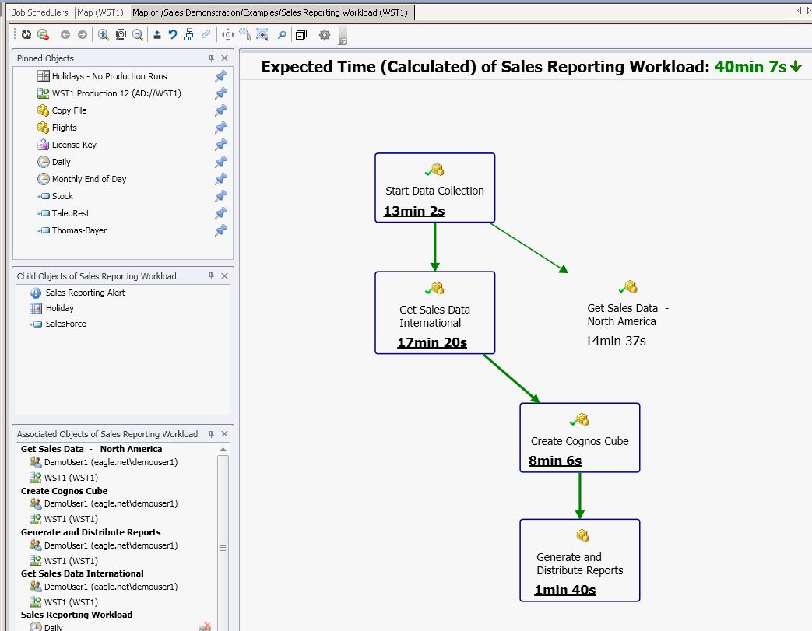
Task: Auto-hide the Associated Objects panel
Action: 211,434
